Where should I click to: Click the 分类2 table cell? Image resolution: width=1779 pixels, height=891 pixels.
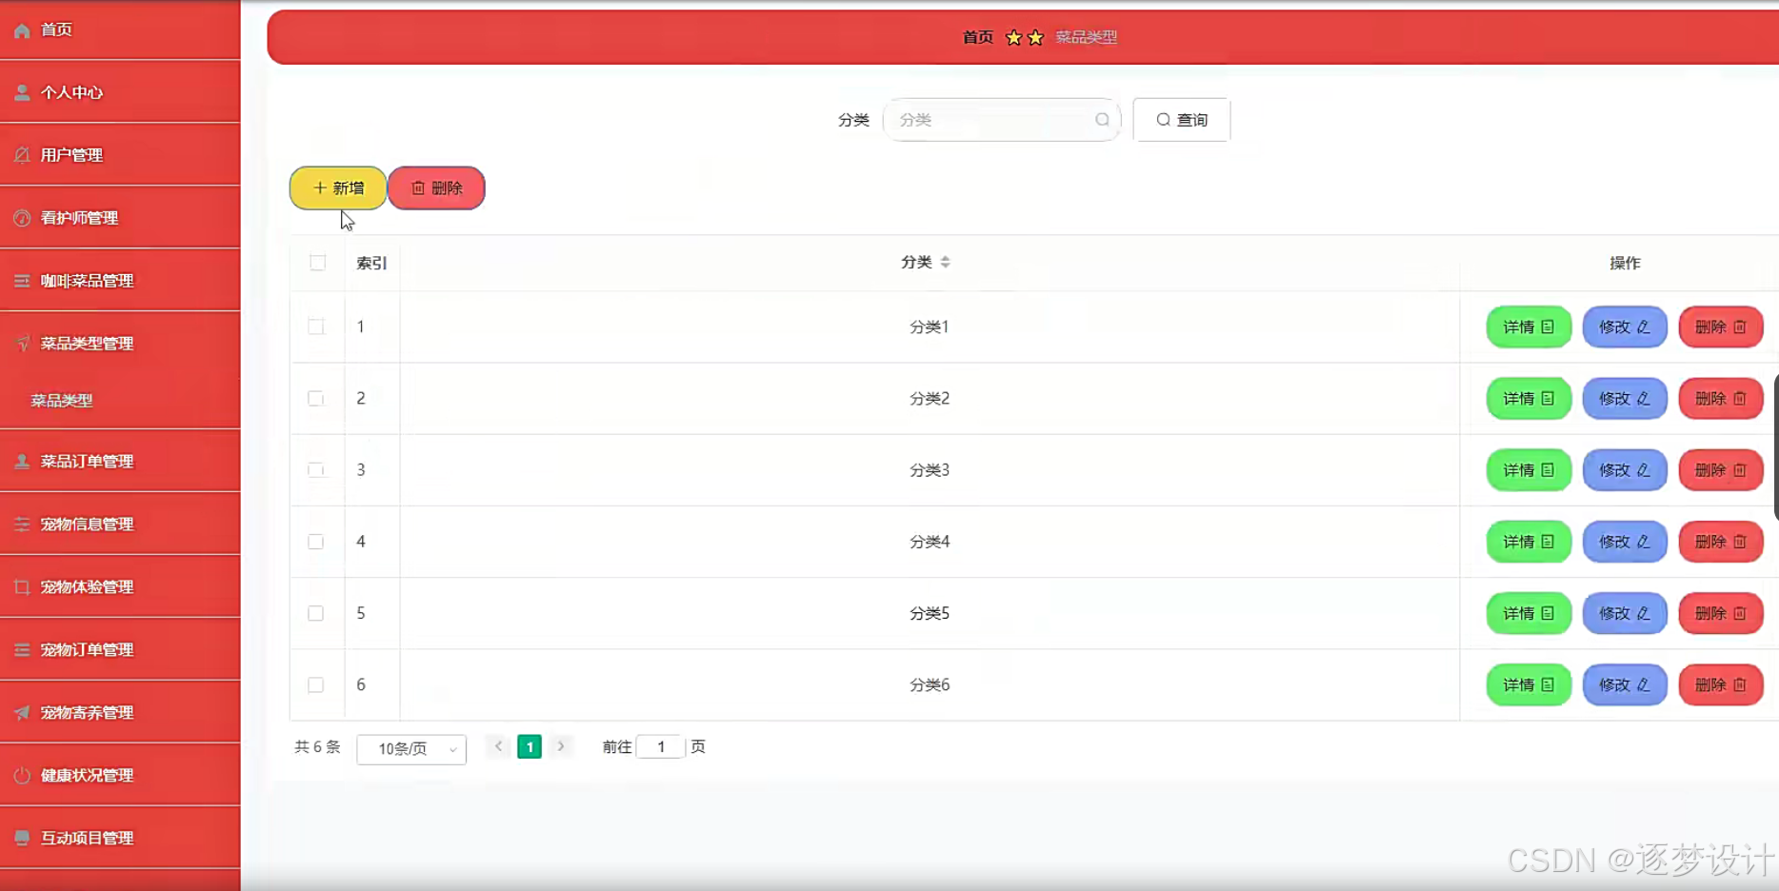929,398
